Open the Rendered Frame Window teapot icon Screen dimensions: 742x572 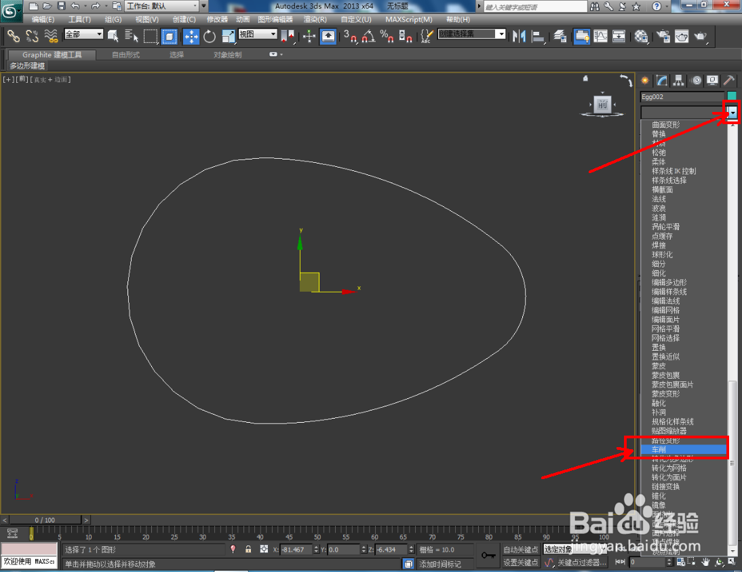pyautogui.click(x=682, y=36)
